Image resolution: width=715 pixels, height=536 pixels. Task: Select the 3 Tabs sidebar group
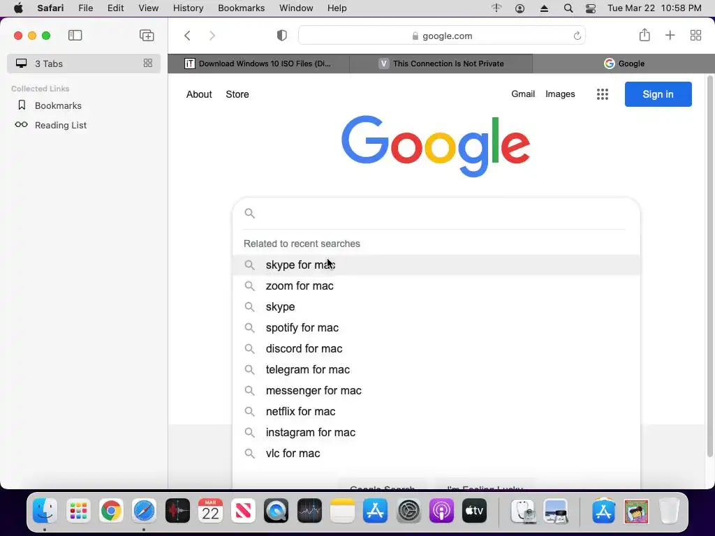pyautogui.click(x=84, y=64)
